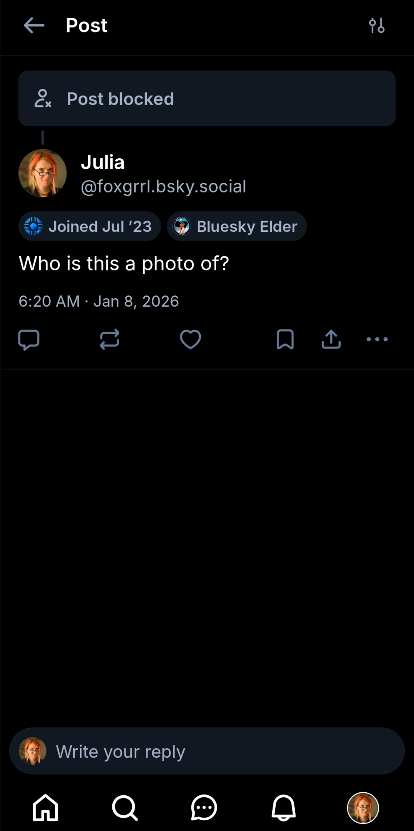Open the blocked post placeholder
The height and width of the screenshot is (831, 414).
click(x=207, y=98)
